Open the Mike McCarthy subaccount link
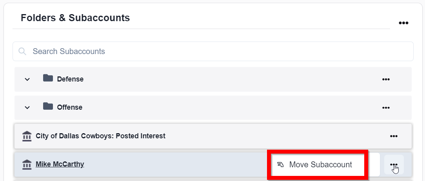The image size is (425, 181). click(60, 164)
